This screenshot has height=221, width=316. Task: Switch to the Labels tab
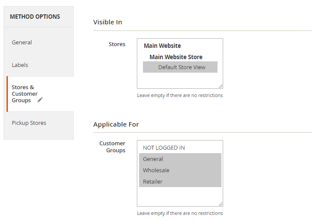tap(20, 65)
